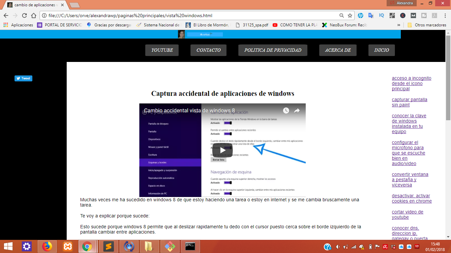The height and width of the screenshot is (253, 451).
Task: Open 'cortar video de youtube' link
Action: (x=407, y=214)
